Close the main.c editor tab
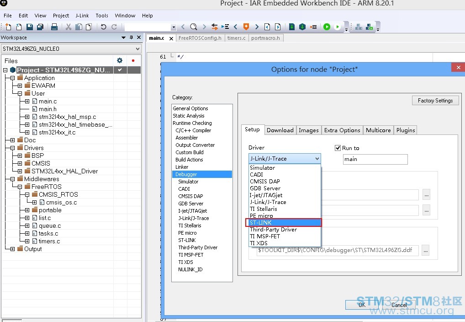This screenshot has height=322, width=465. [x=171, y=38]
